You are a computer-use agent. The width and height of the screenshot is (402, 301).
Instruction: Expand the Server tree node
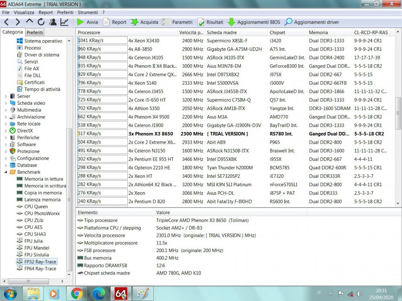coord(6,96)
